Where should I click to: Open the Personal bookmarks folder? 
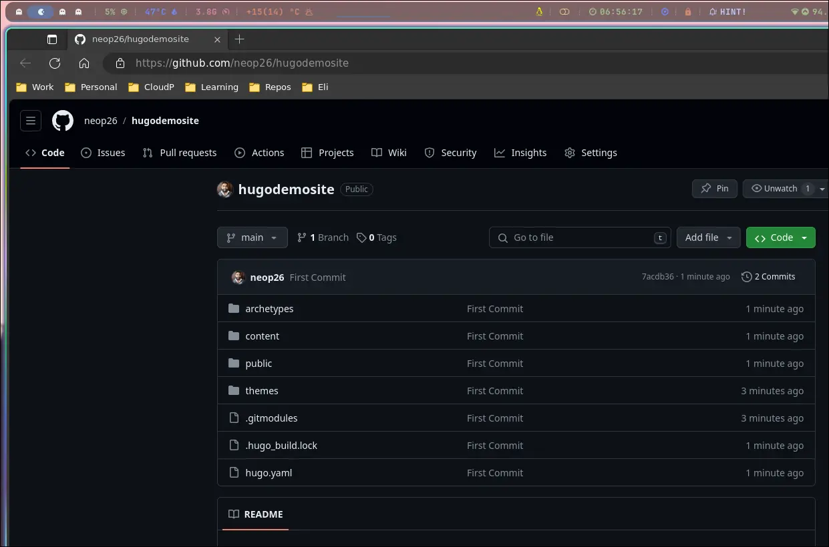[x=91, y=87]
